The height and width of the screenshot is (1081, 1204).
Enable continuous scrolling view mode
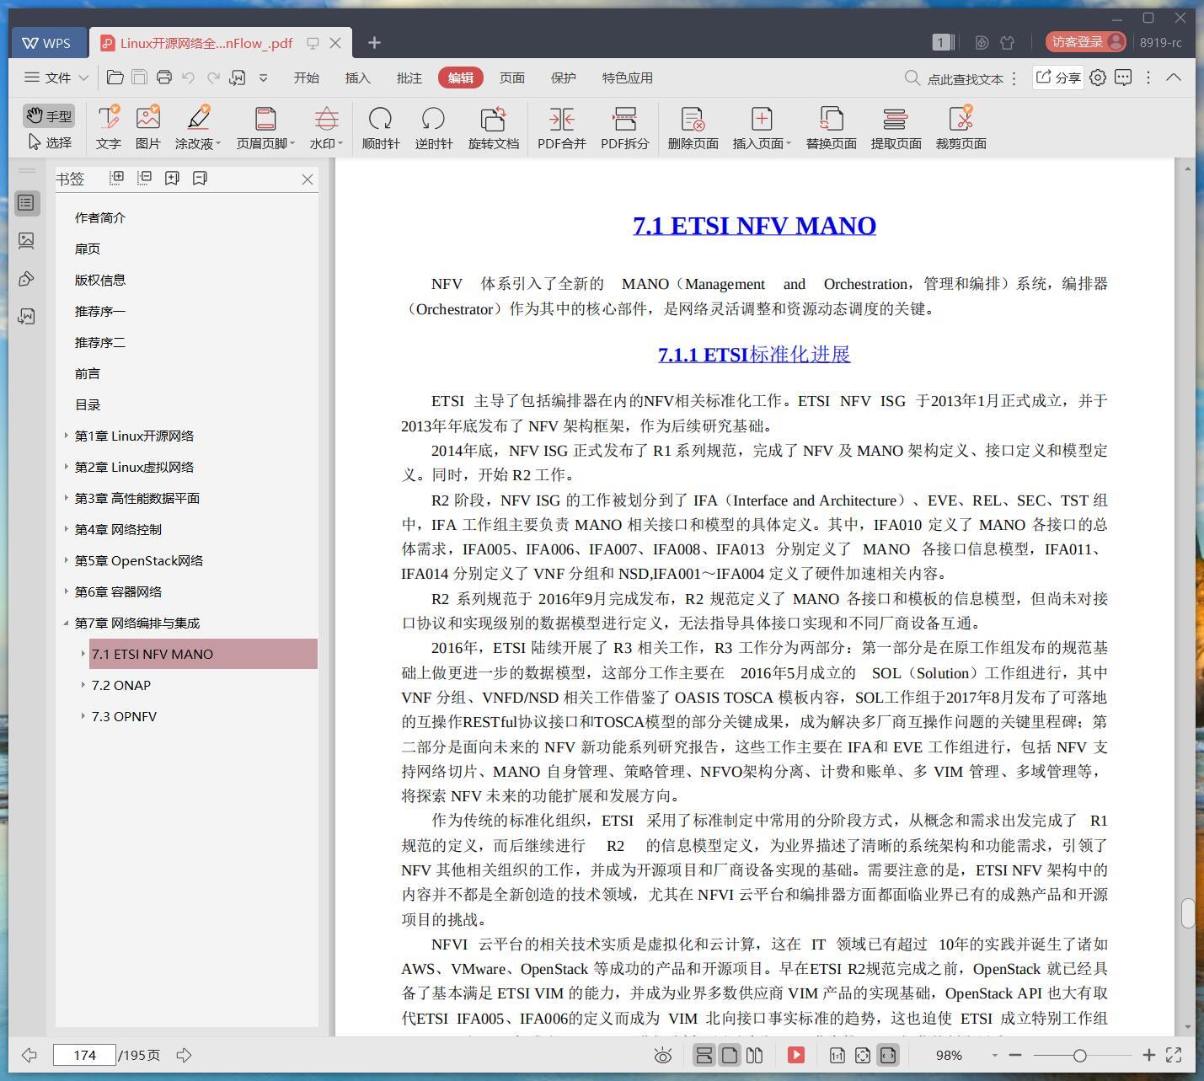[704, 1055]
